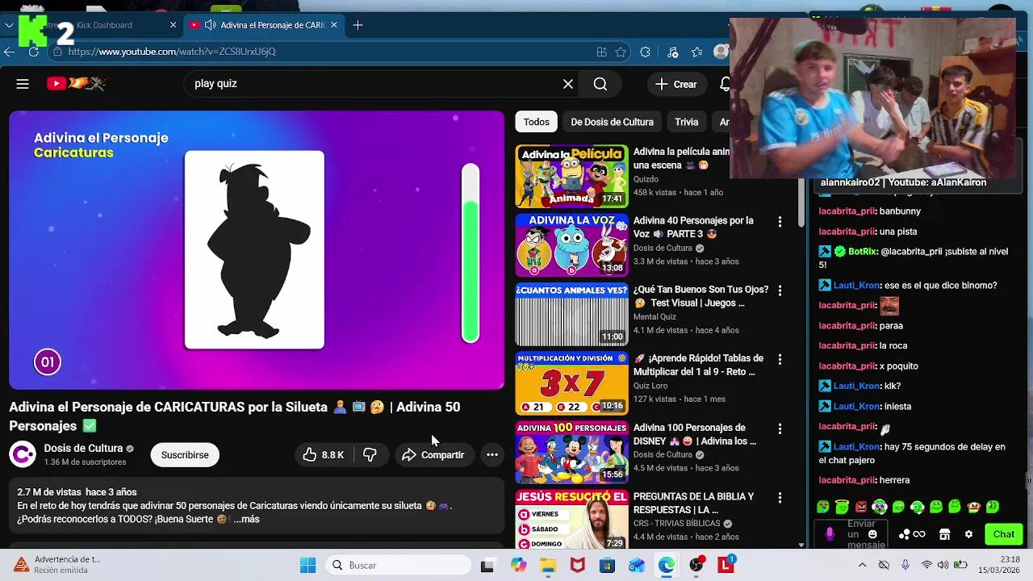1033x581 pixels.
Task: Open Jesús Resucitó El quiz thumbnail
Action: 571,520
